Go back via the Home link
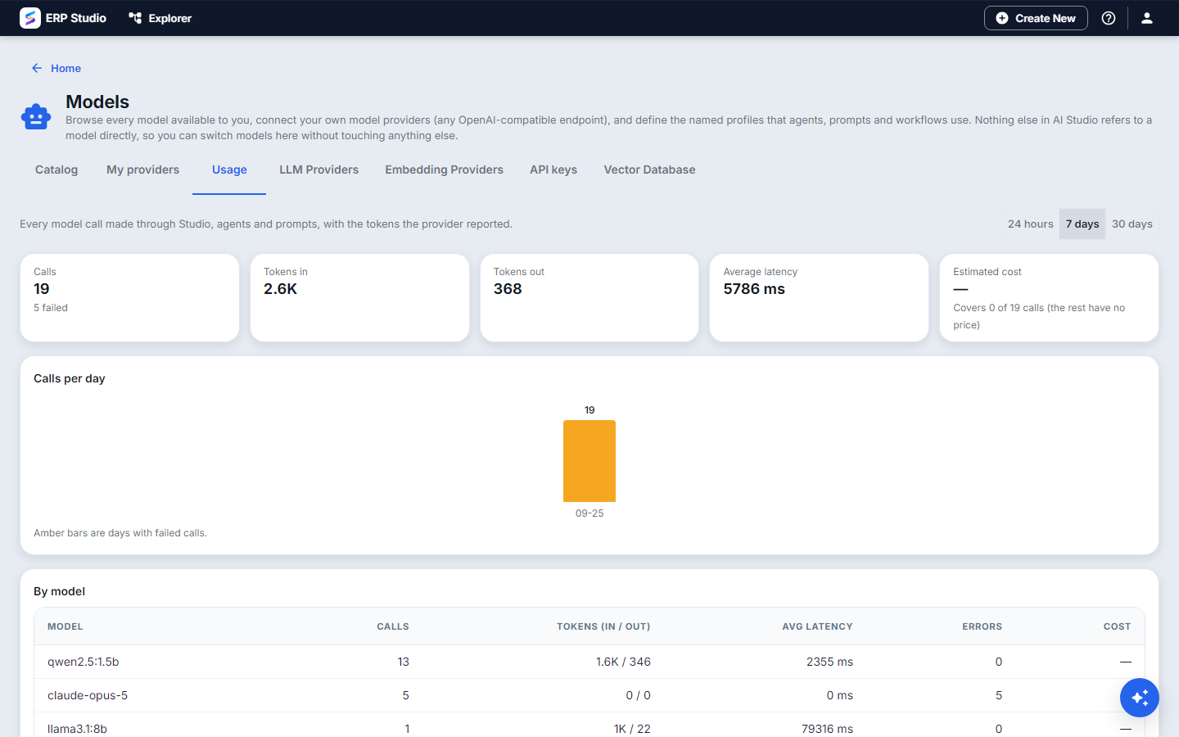The image size is (1179, 737). tap(65, 68)
